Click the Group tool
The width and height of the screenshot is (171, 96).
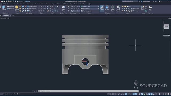pyautogui.click(x=143, y=8)
